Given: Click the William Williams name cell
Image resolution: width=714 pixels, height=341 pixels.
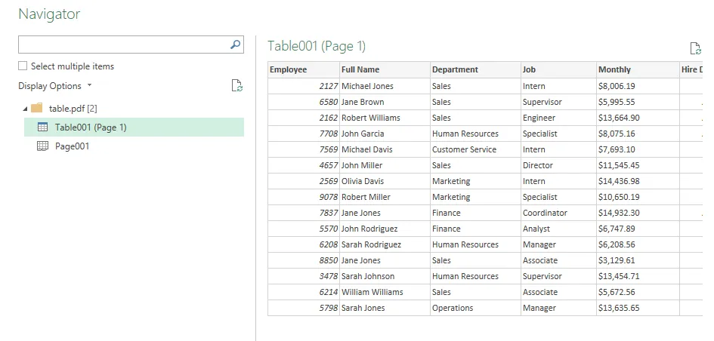Looking at the screenshot, I should click(x=385, y=292).
